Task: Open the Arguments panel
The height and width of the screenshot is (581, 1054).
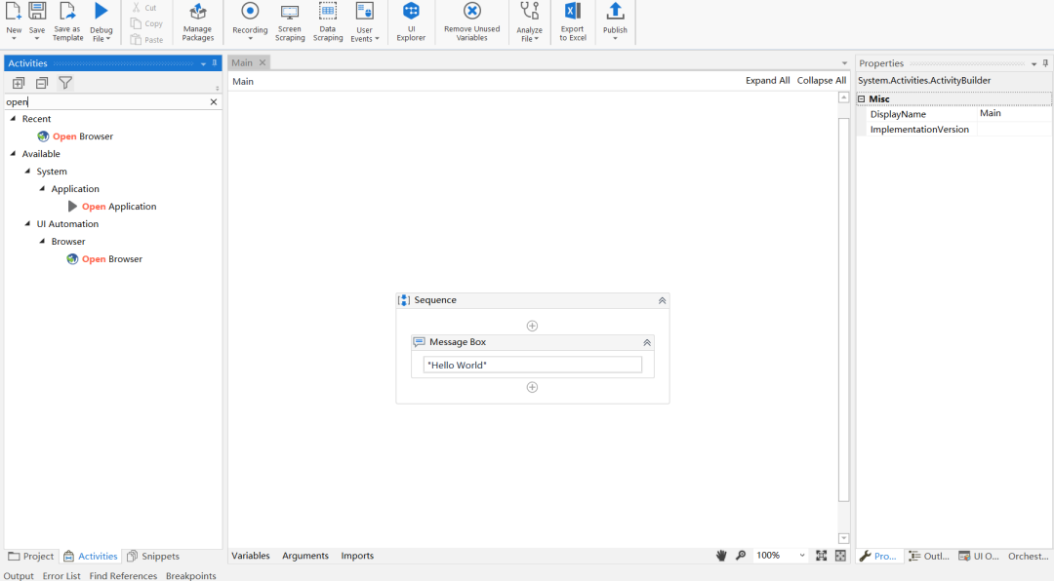Action: click(x=305, y=556)
